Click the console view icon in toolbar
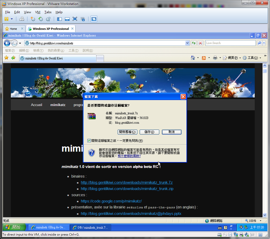The width and height of the screenshot is (270, 239). pos(94,19)
